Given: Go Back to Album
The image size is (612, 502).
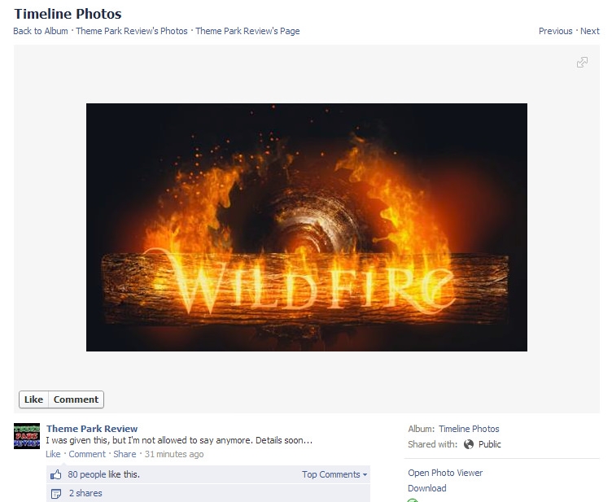Looking at the screenshot, I should pos(41,31).
